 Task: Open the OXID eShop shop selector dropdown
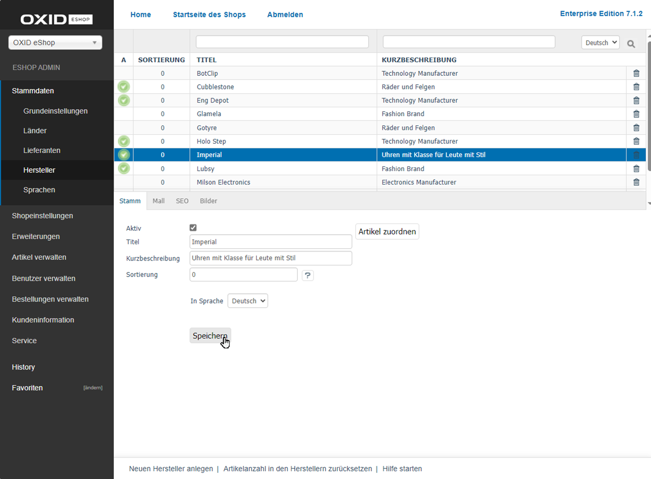tap(55, 43)
